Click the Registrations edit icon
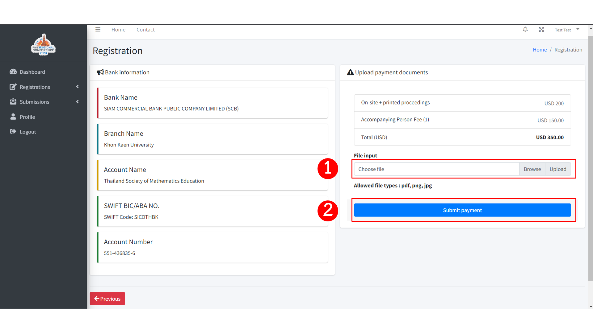 coord(13,87)
